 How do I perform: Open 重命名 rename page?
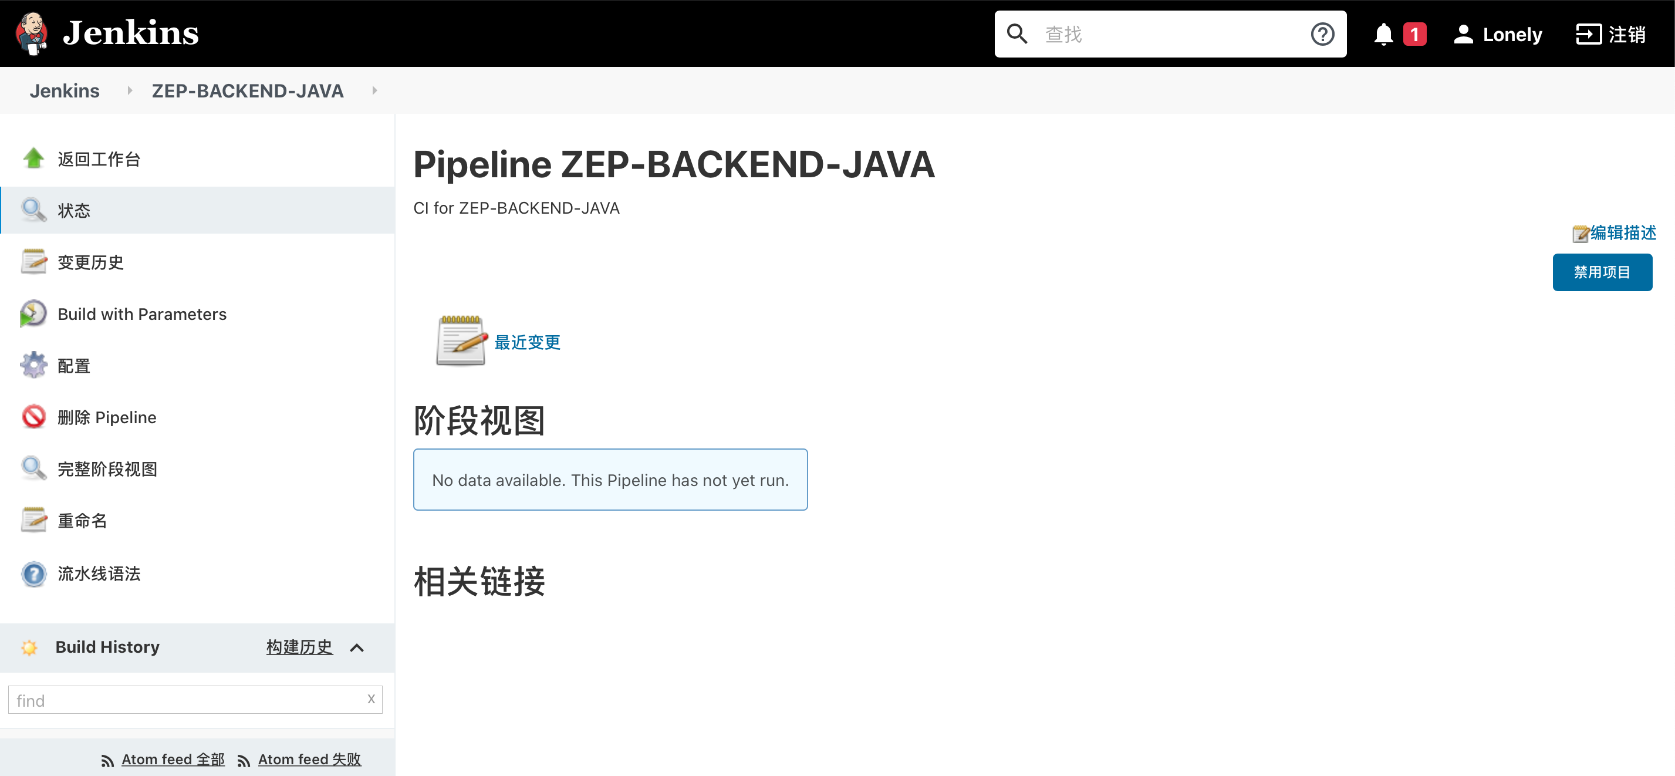tap(82, 521)
